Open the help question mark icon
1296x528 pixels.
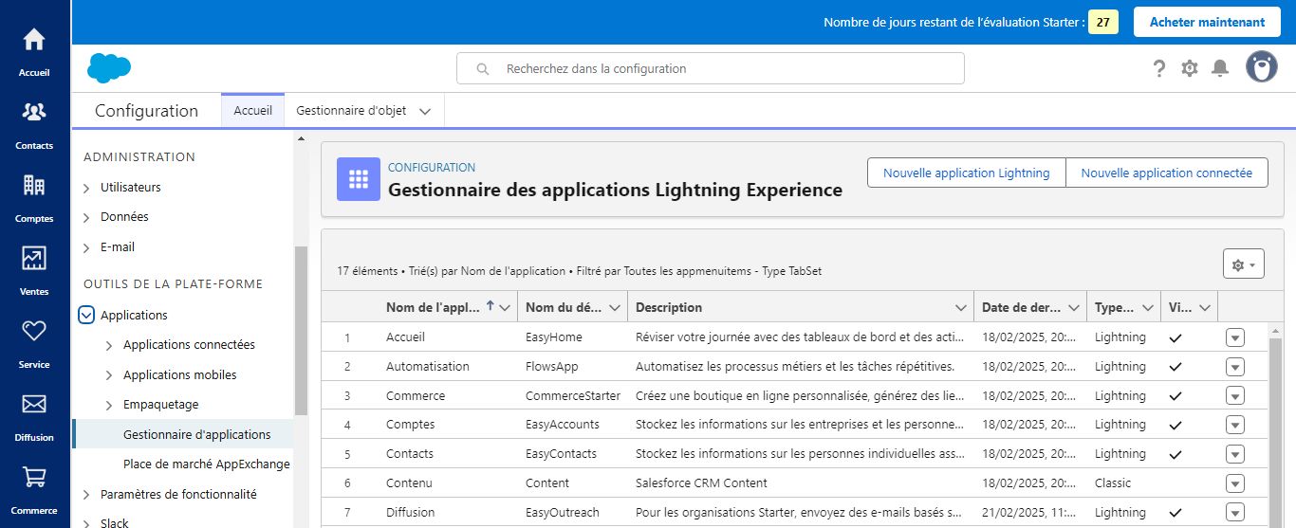[x=1158, y=68]
